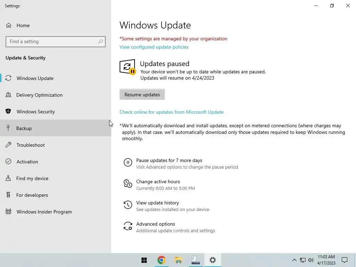Click the volume speaker tray icon
The height and width of the screenshot is (267, 356).
(311, 260)
